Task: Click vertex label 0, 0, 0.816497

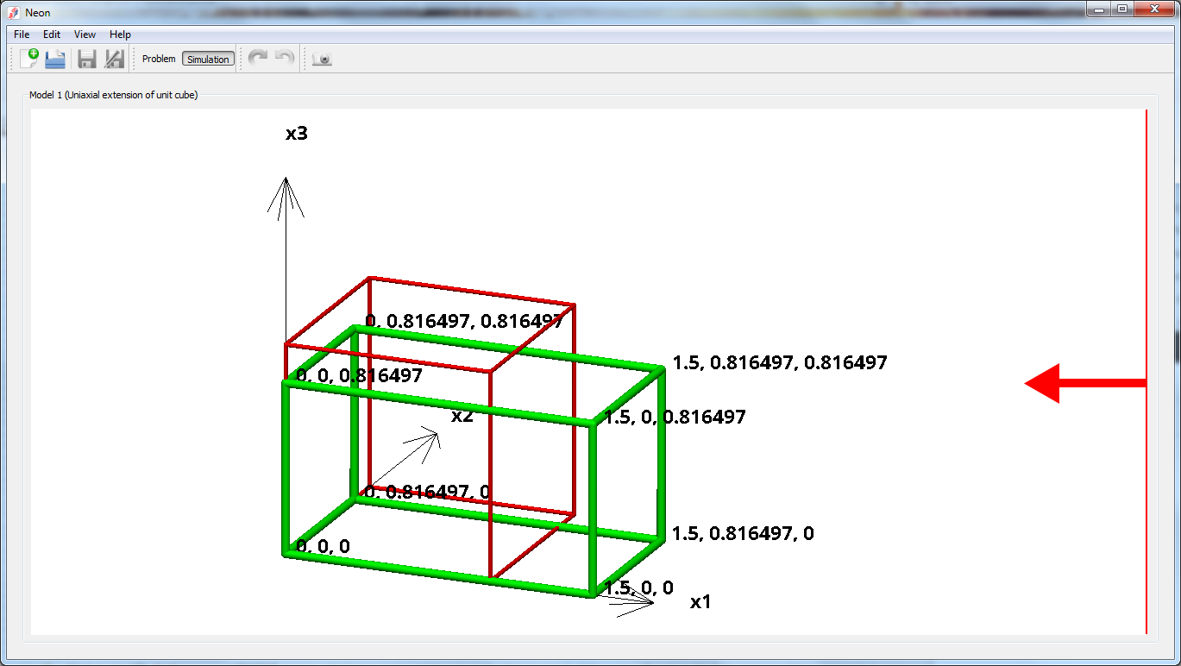Action: (359, 375)
